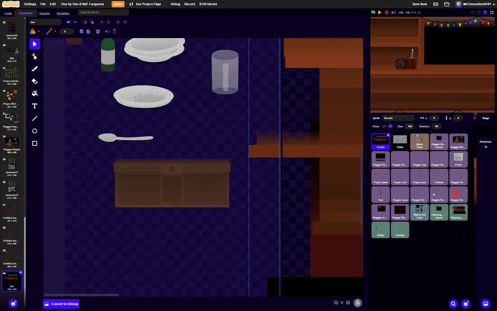Click the fill color swatch
The image size is (497, 311).
[33, 31]
